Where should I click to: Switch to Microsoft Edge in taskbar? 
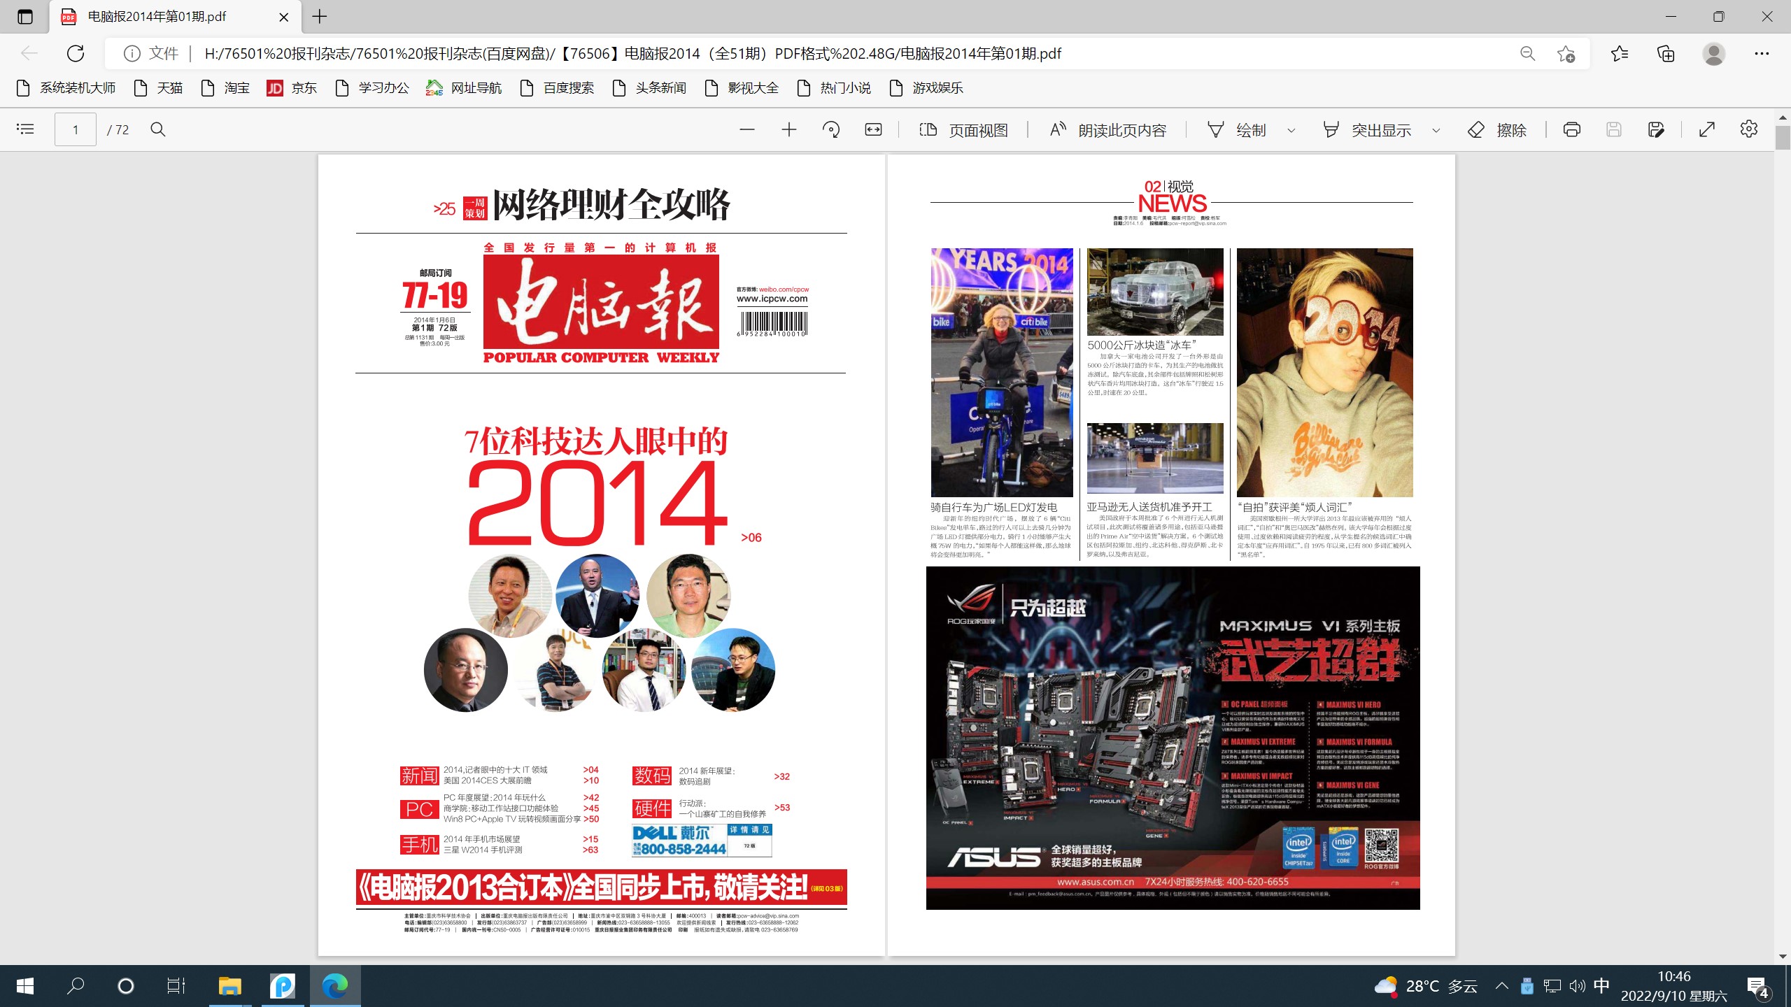click(x=335, y=986)
